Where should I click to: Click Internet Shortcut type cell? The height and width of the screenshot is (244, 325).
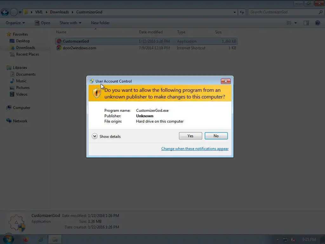(x=191, y=48)
